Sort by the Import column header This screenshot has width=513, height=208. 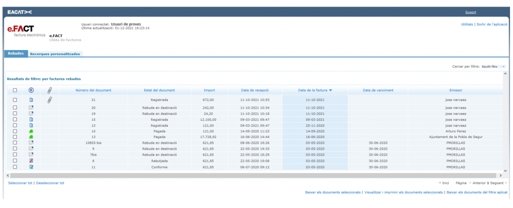209,90
